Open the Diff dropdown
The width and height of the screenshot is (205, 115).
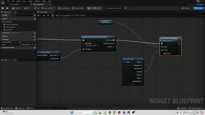point(27,8)
